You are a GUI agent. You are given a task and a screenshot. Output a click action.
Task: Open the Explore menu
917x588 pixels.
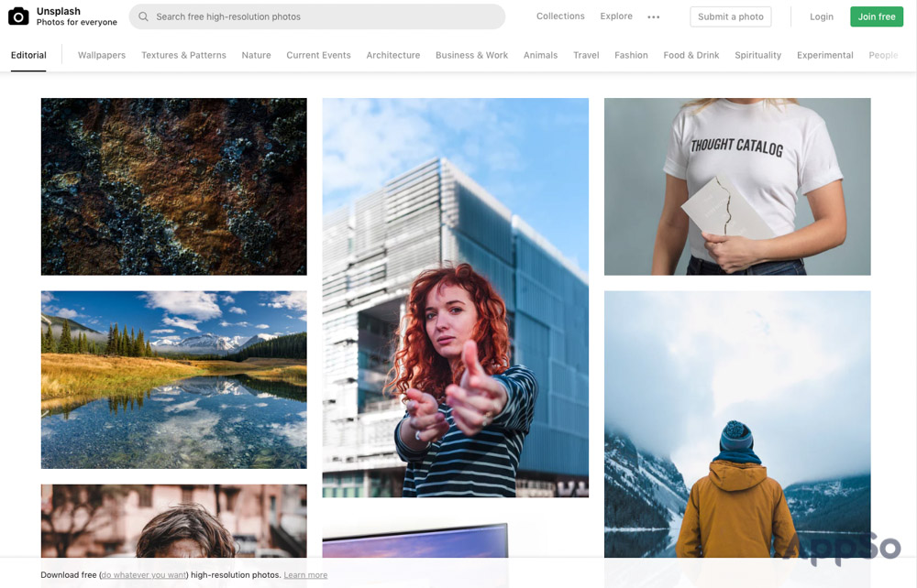click(x=616, y=16)
